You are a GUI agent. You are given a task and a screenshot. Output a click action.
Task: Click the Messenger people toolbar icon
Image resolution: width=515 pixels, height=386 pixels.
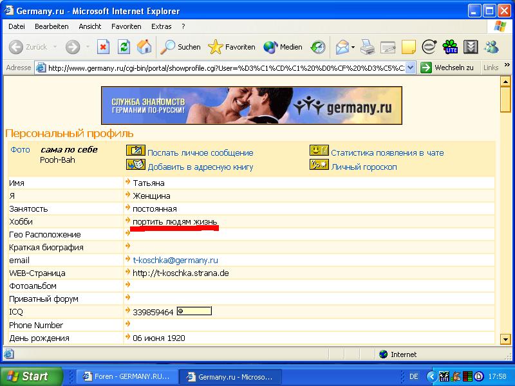491,47
